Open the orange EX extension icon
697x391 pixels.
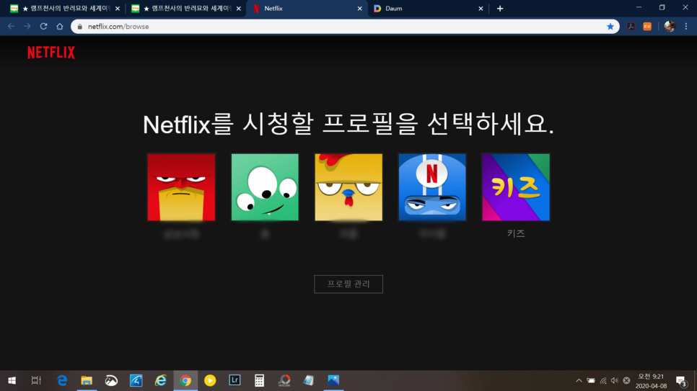click(647, 27)
